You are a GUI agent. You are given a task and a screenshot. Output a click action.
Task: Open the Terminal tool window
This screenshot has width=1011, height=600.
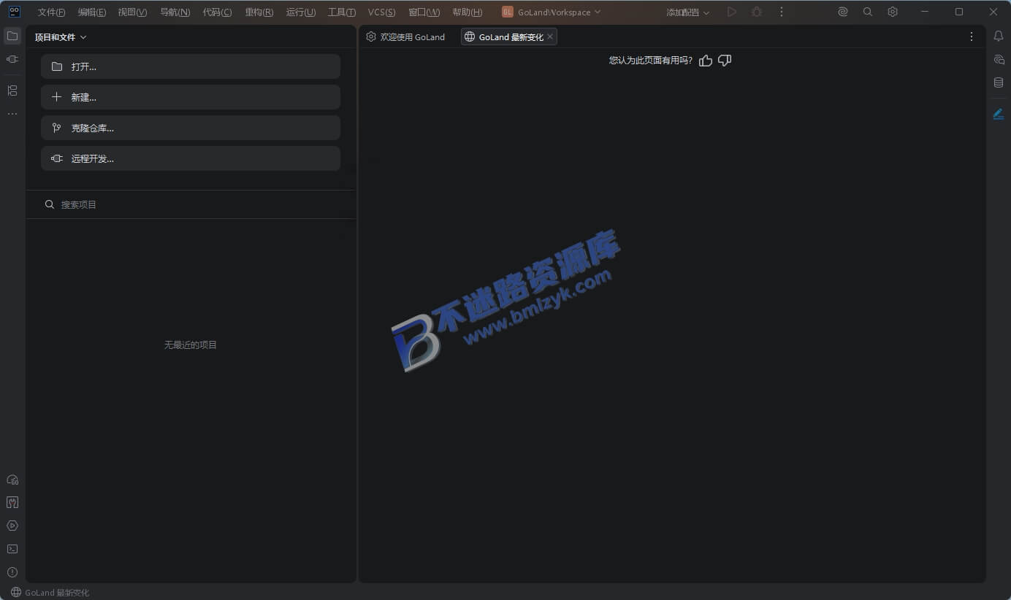coord(12,549)
